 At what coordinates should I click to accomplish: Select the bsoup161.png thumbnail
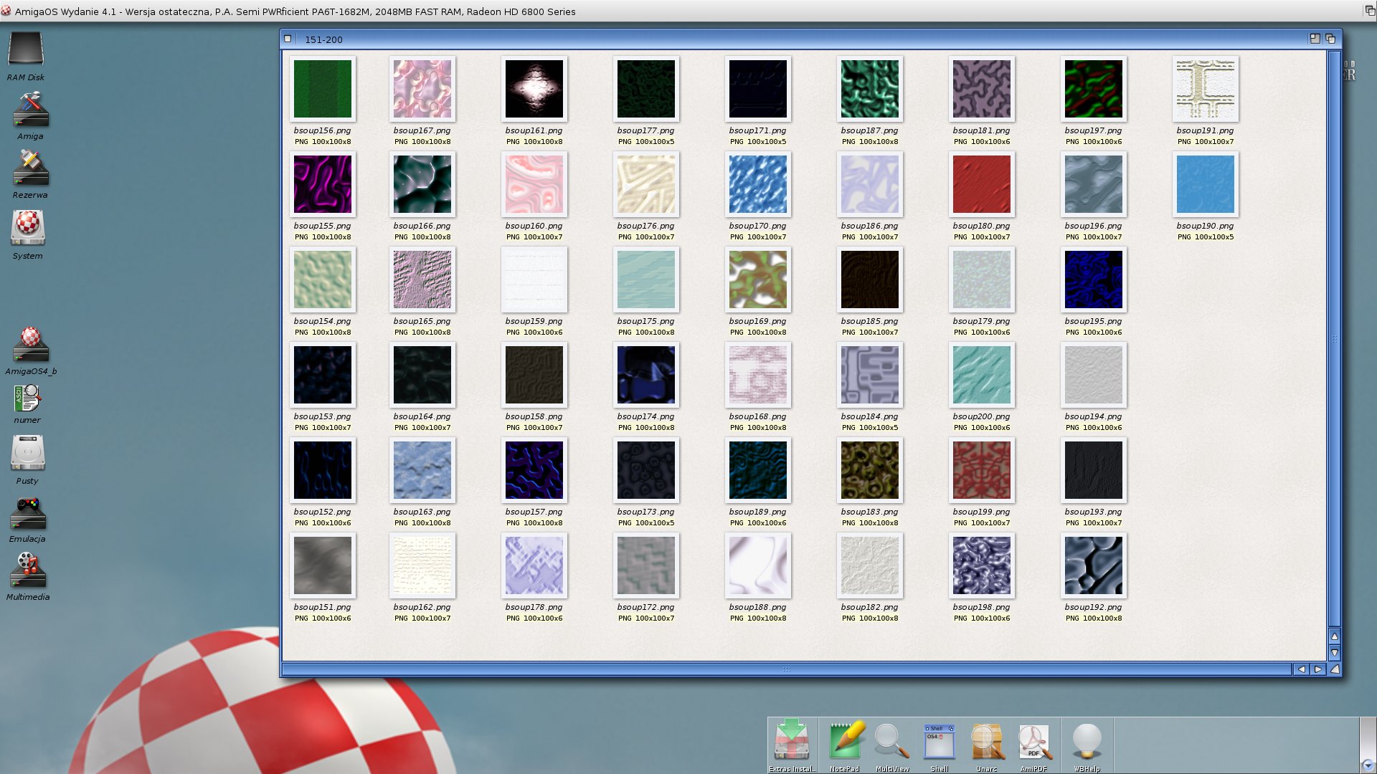click(x=534, y=89)
